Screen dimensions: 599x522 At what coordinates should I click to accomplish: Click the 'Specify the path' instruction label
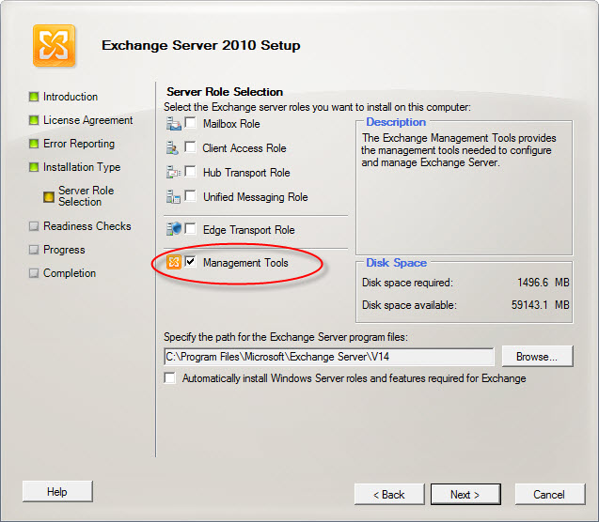coord(286,337)
